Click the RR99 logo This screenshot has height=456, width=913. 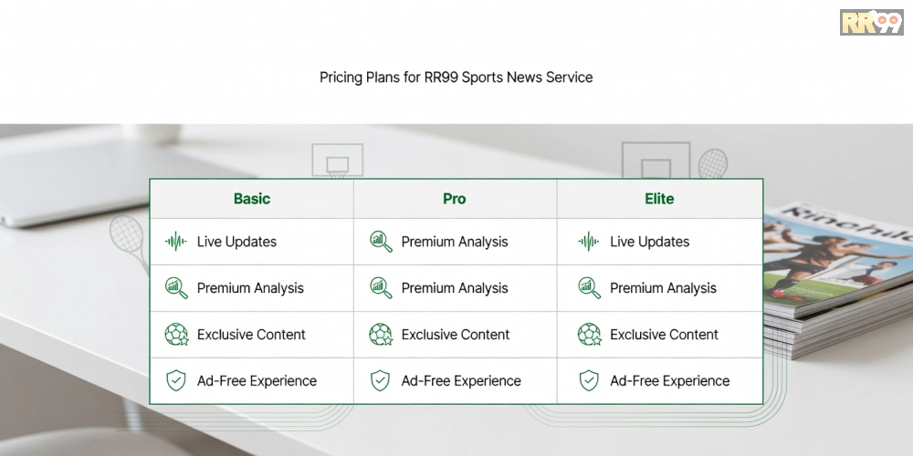tap(872, 22)
